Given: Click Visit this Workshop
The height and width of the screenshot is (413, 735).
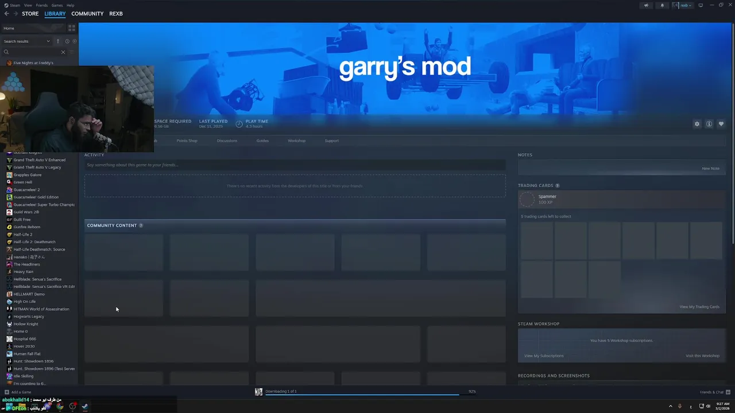Looking at the screenshot, I should 702,356.
